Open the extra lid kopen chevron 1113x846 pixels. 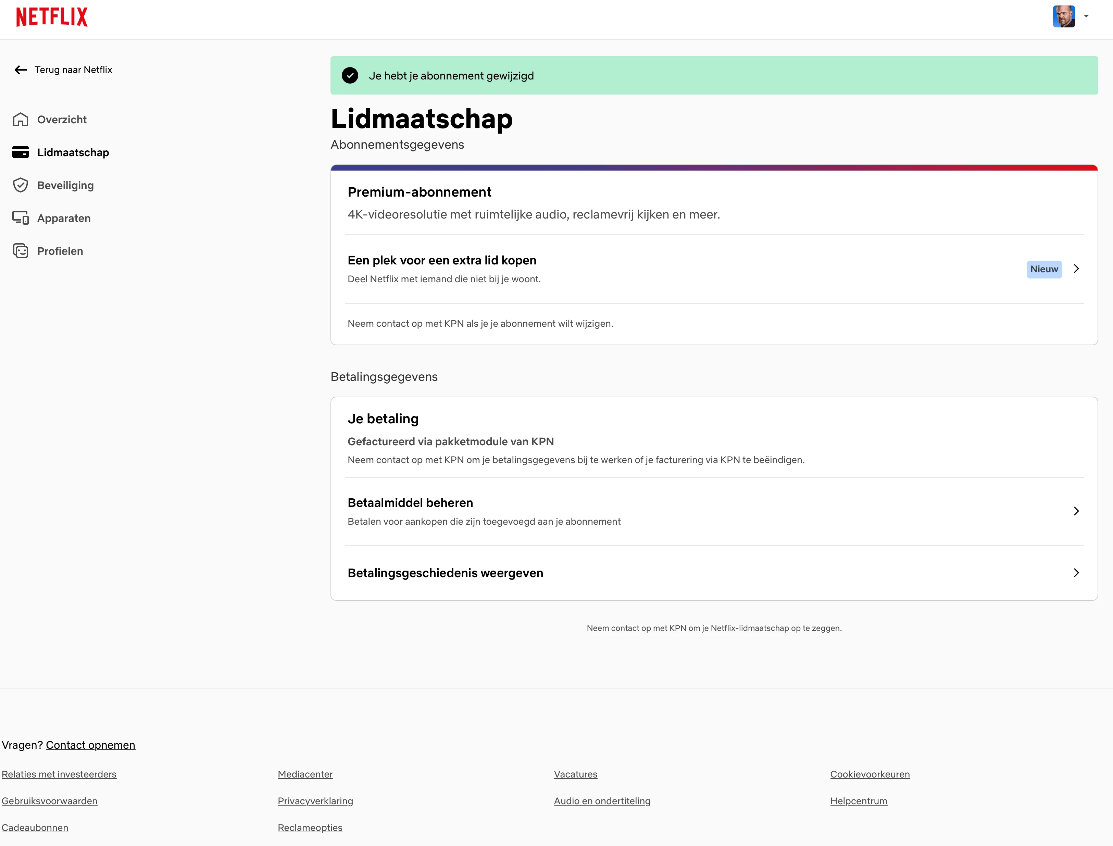(1076, 269)
